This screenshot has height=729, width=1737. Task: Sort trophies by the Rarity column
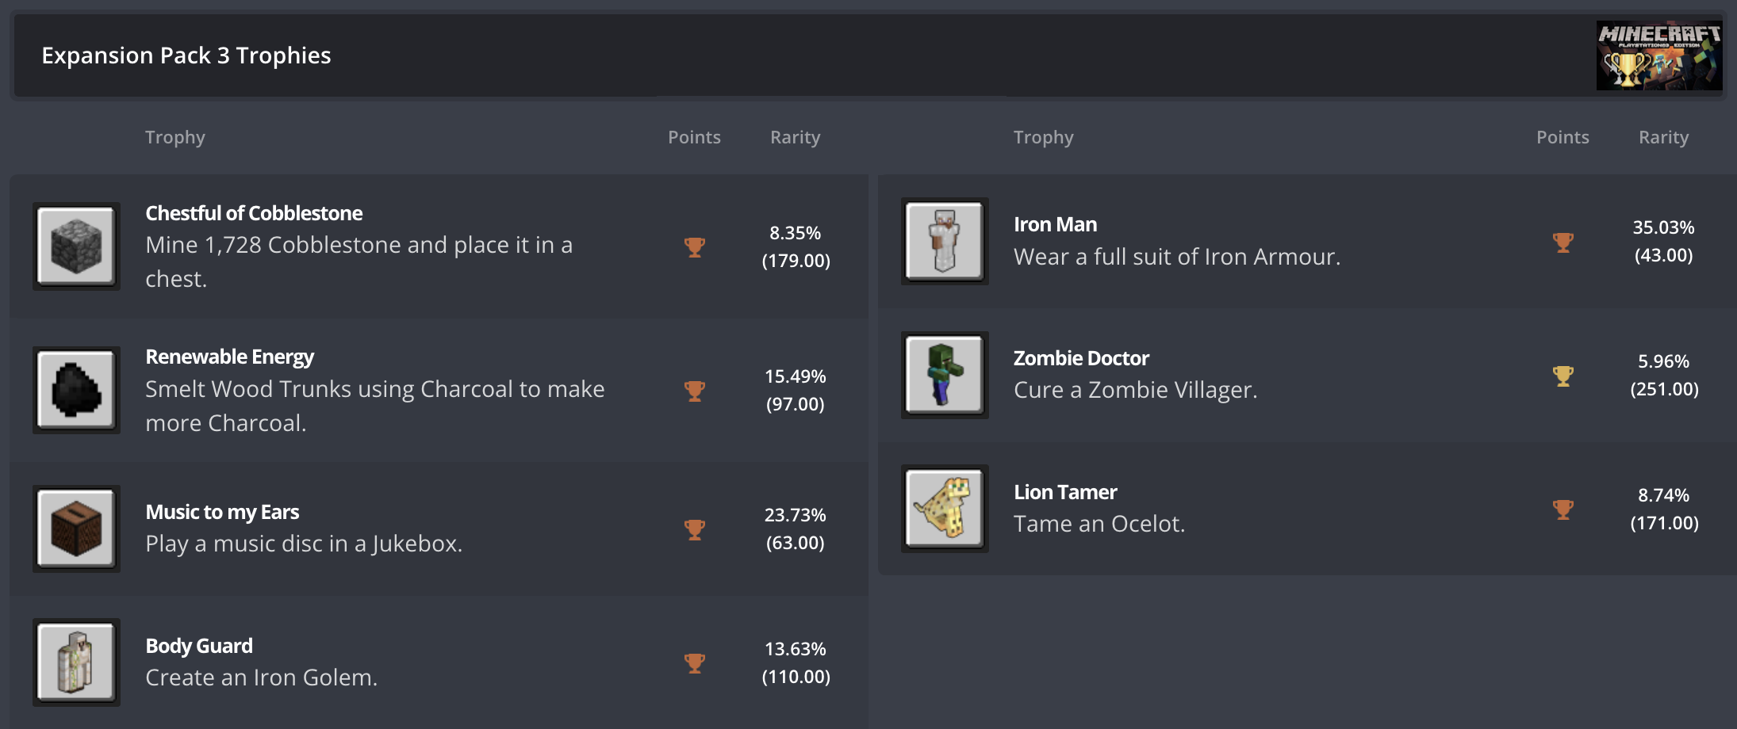pyautogui.click(x=795, y=136)
